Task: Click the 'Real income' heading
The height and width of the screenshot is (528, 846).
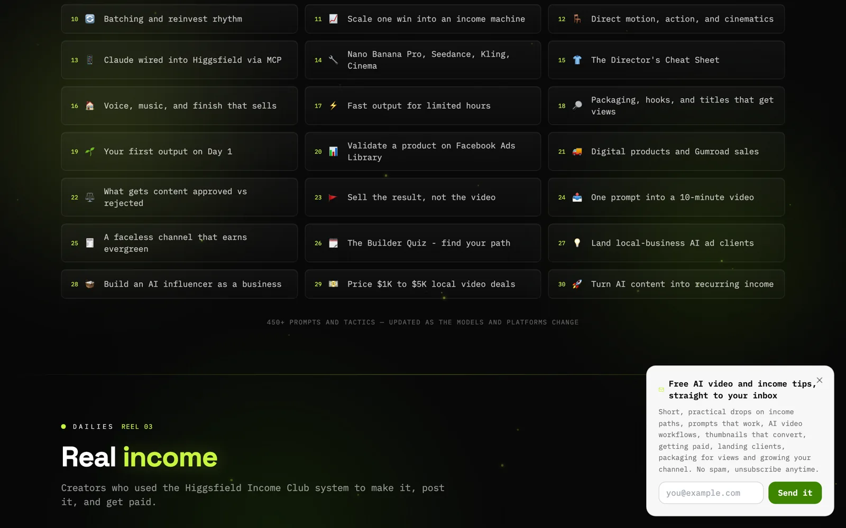Action: 140,457
